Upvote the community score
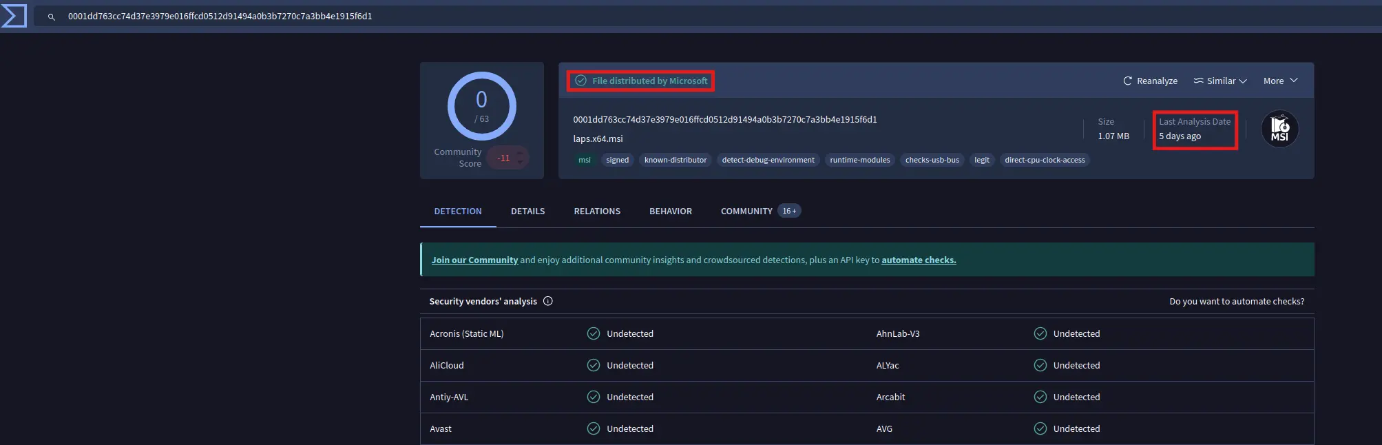 (521, 154)
